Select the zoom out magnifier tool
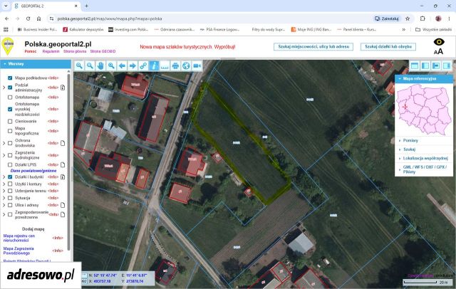 [x=90, y=65]
